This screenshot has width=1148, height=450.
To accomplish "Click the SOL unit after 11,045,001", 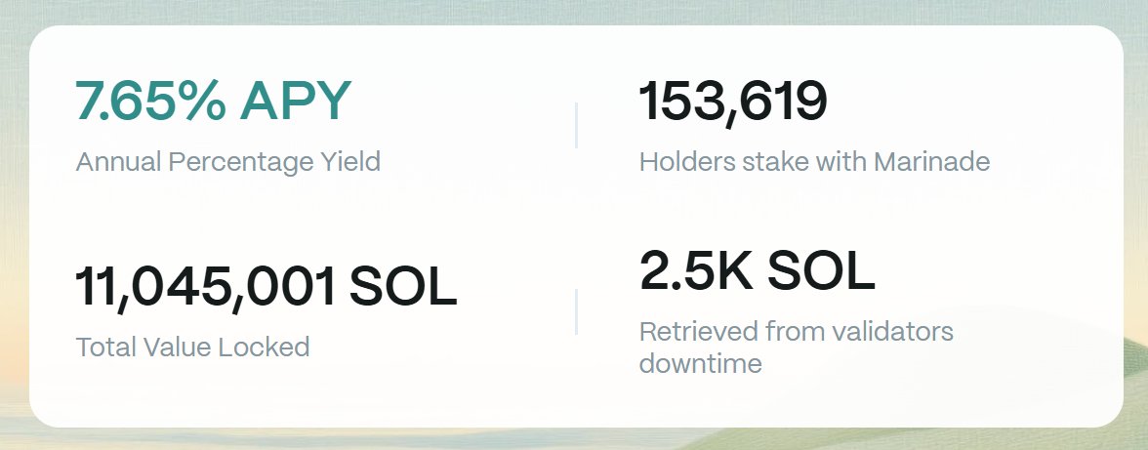I will pyautogui.click(x=402, y=287).
